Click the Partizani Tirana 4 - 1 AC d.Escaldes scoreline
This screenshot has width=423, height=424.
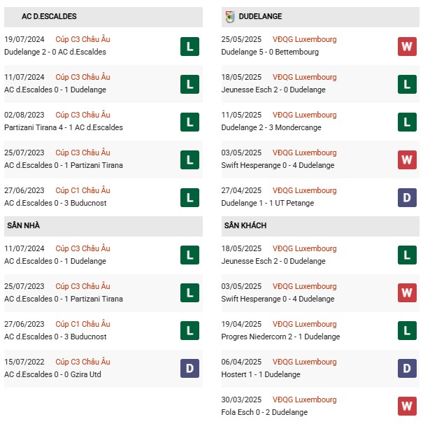[x=64, y=128]
